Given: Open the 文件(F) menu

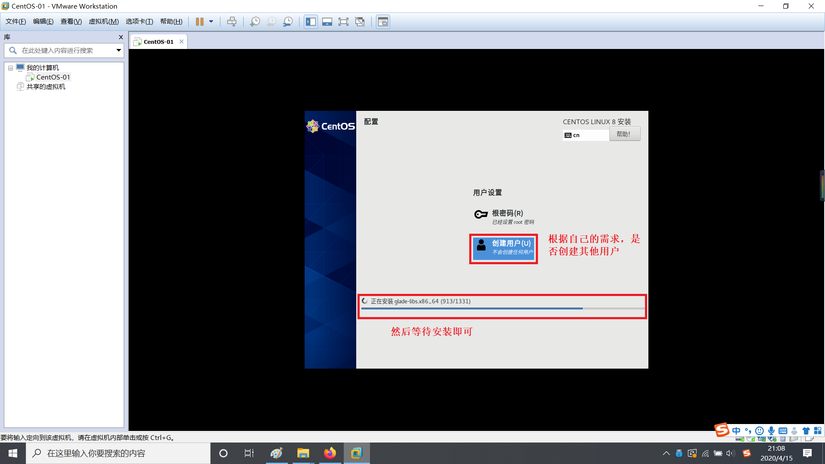Looking at the screenshot, I should point(16,21).
